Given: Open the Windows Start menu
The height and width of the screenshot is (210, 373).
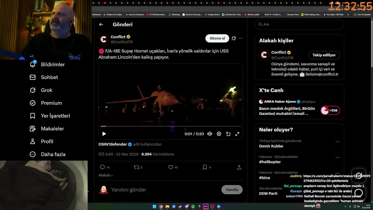Looking at the screenshot, I should coord(154,206).
